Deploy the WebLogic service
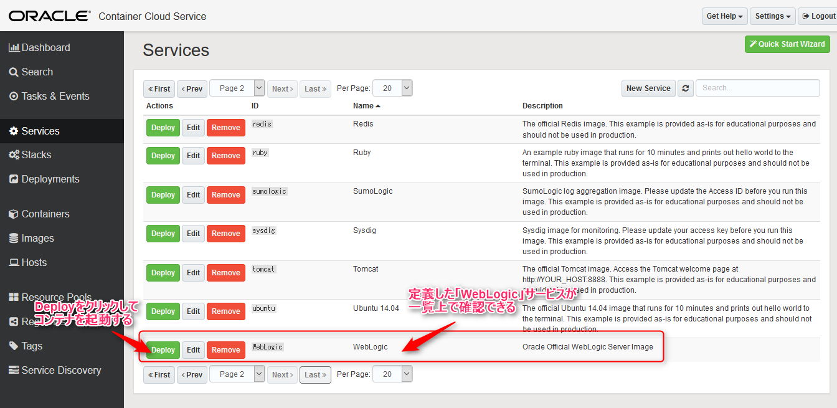This screenshot has width=837, height=408. coord(163,350)
